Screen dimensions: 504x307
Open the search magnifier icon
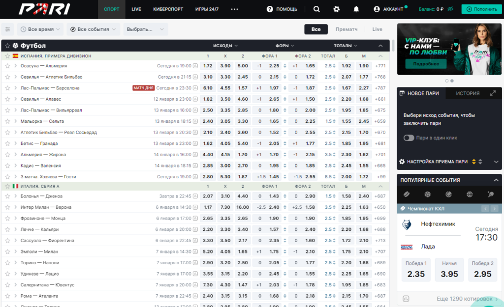tap(316, 9)
